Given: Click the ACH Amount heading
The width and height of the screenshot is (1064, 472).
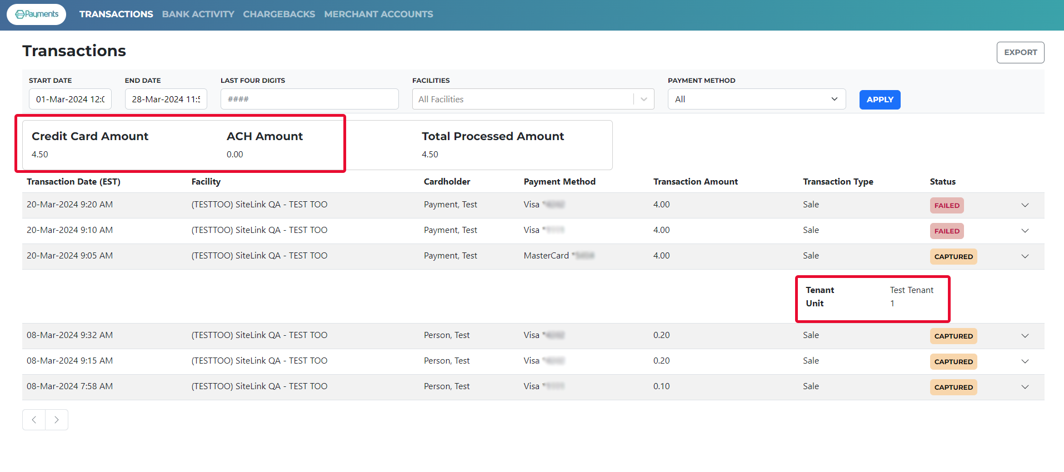Looking at the screenshot, I should click(x=264, y=136).
